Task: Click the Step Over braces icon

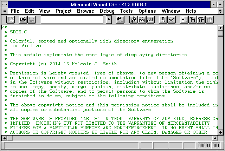Action: pos(201,20)
